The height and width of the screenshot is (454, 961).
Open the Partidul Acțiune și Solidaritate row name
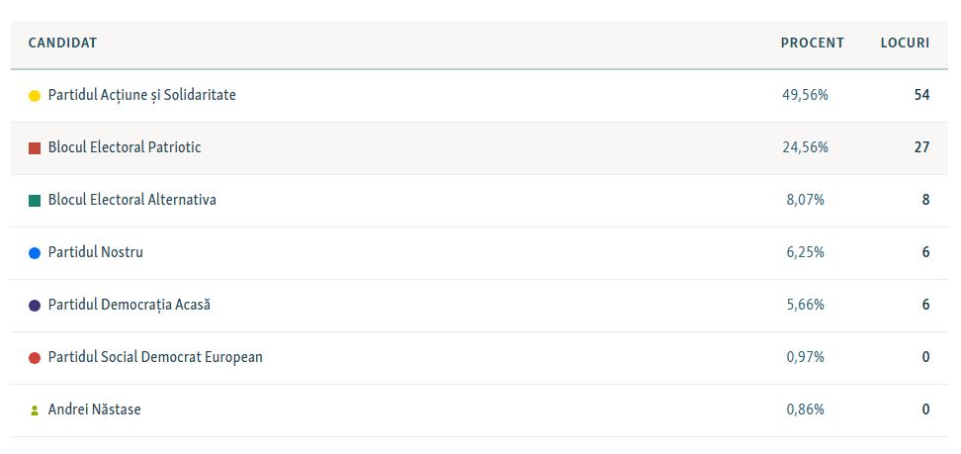141,95
